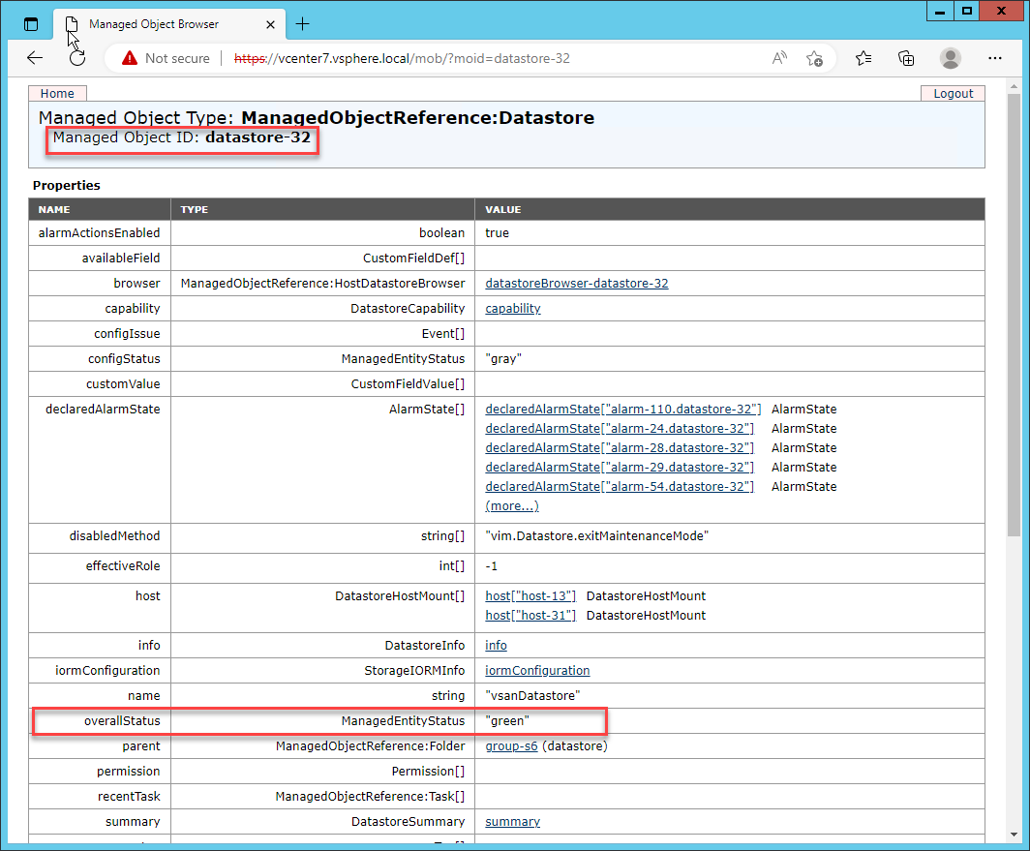Click the Logout button
This screenshot has width=1030, height=851.
pyautogui.click(x=953, y=94)
